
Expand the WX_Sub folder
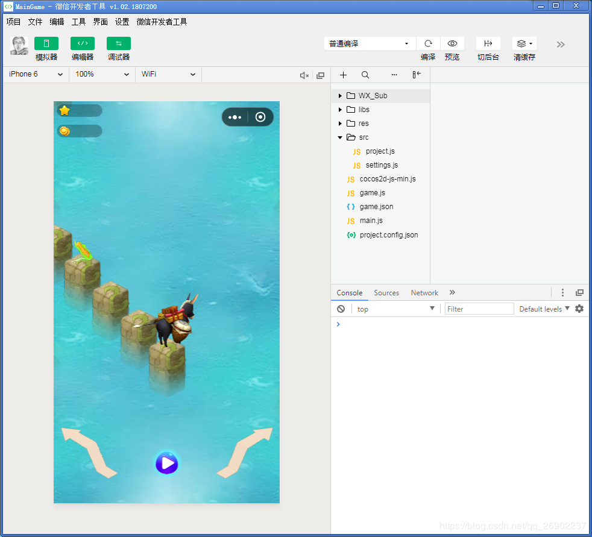(380, 96)
